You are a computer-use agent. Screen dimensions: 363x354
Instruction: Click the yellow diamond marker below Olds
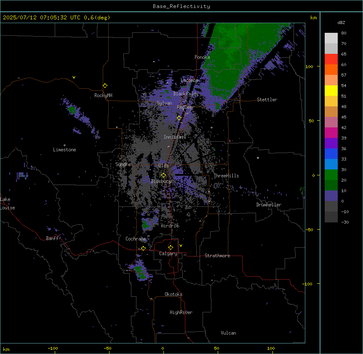[163, 175]
